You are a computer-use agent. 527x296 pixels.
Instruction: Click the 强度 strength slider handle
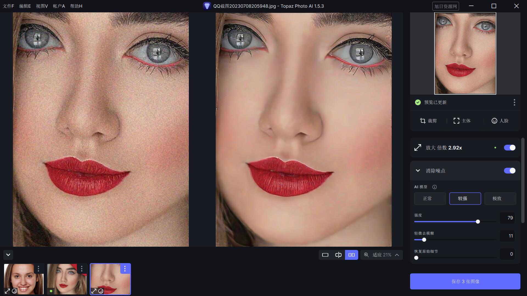478,222
